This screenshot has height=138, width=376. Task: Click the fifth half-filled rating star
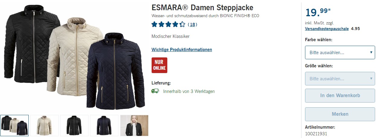click(x=182, y=24)
